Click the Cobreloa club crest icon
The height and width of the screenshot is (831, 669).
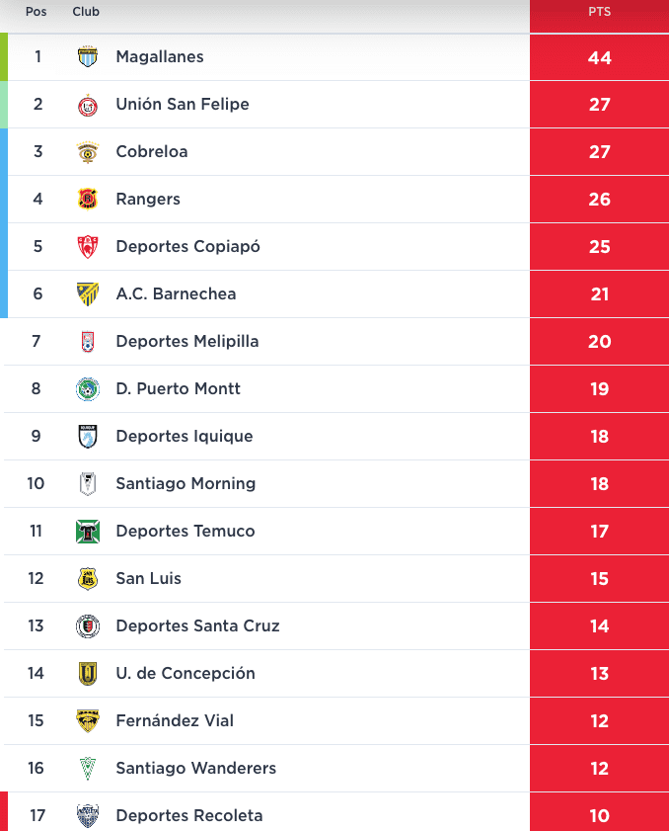(88, 152)
